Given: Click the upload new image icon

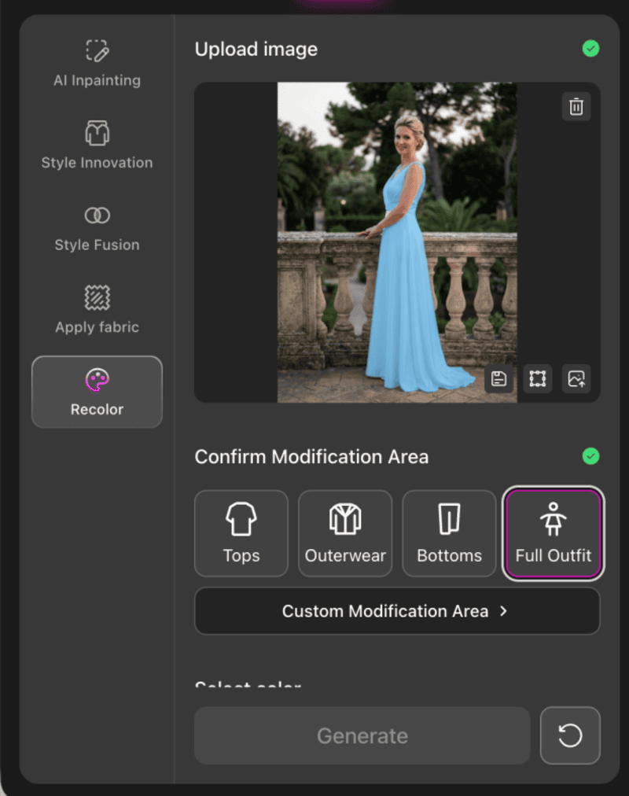Looking at the screenshot, I should click(576, 378).
